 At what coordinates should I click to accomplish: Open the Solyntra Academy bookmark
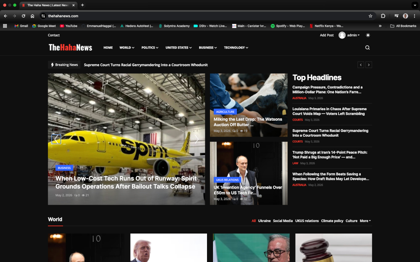pyautogui.click(x=174, y=26)
